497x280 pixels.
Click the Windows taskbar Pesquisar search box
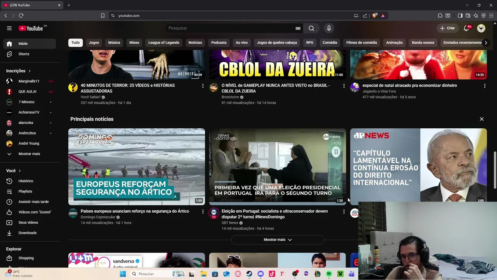157,274
